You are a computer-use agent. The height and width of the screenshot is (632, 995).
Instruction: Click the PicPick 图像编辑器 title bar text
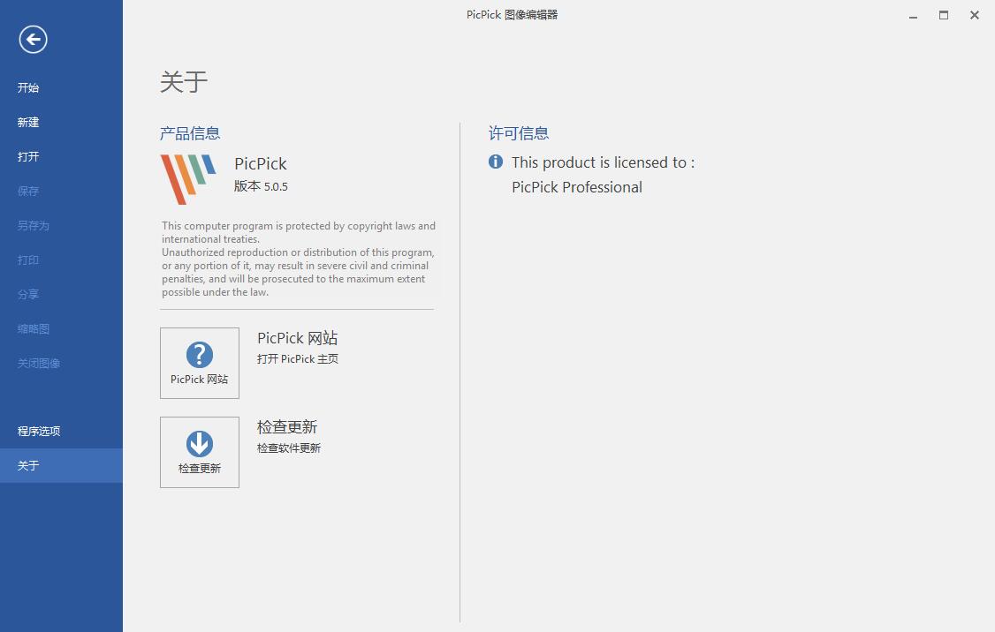513,15
